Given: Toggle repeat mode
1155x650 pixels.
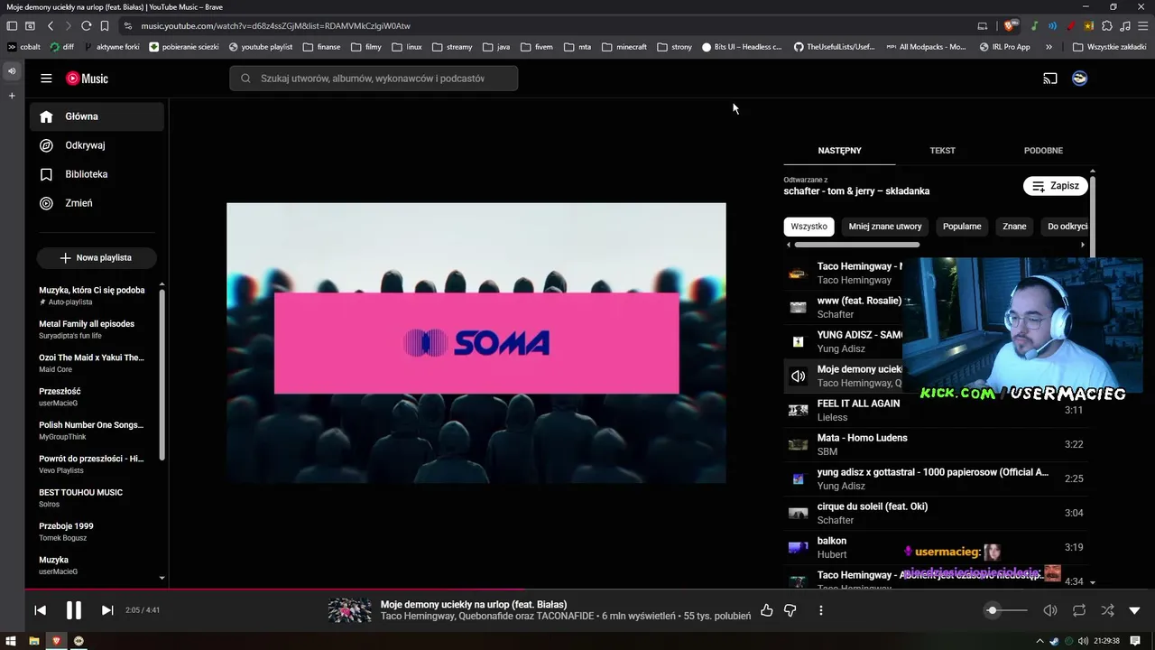Looking at the screenshot, I should tap(1079, 610).
